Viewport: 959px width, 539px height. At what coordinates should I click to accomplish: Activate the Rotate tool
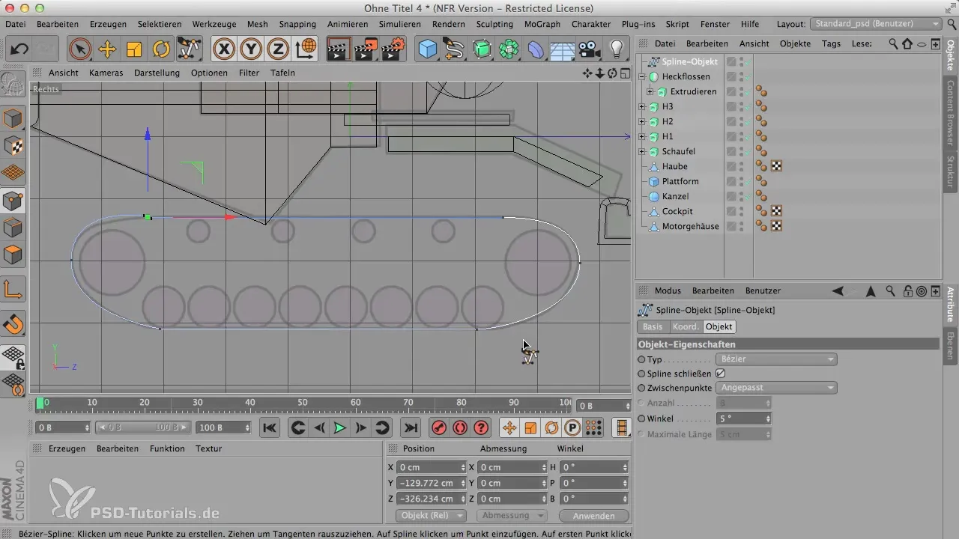pyautogui.click(x=161, y=50)
